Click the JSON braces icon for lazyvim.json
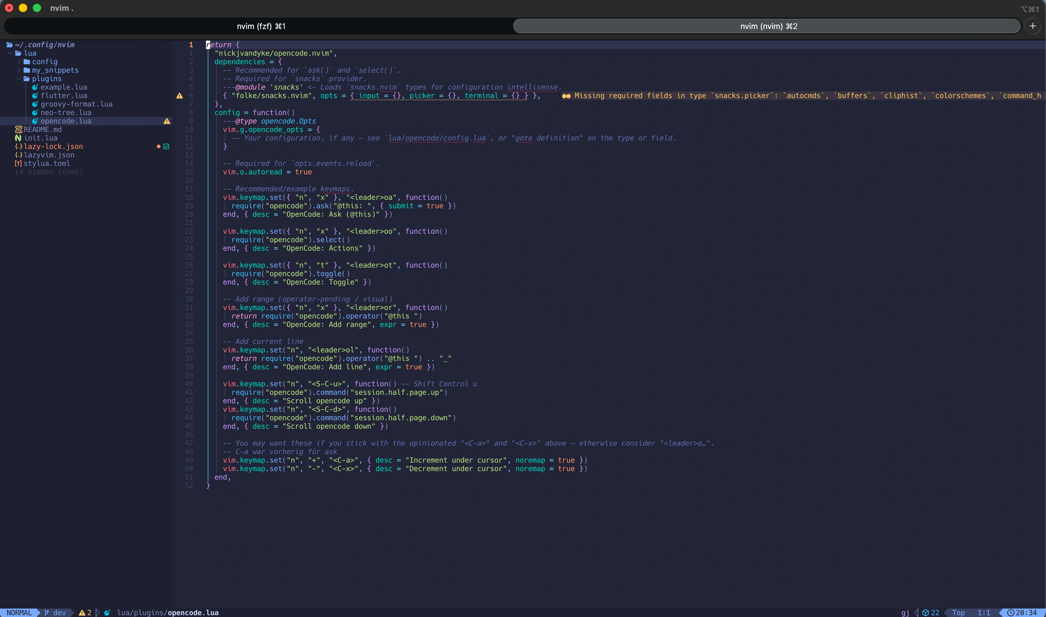Viewport: 1046px width, 617px height. point(18,155)
